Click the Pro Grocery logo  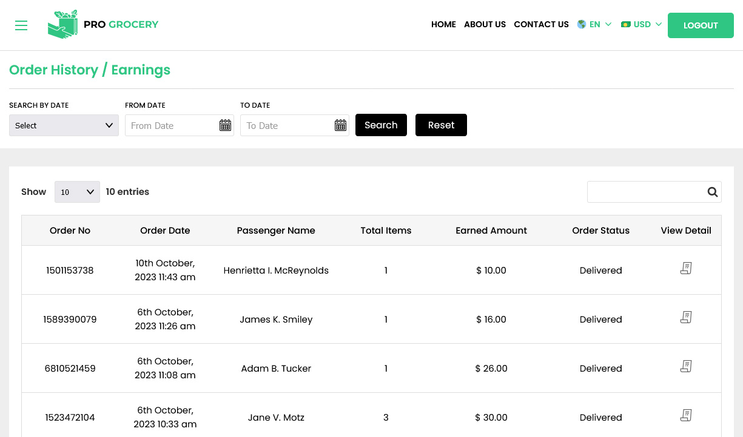click(103, 24)
